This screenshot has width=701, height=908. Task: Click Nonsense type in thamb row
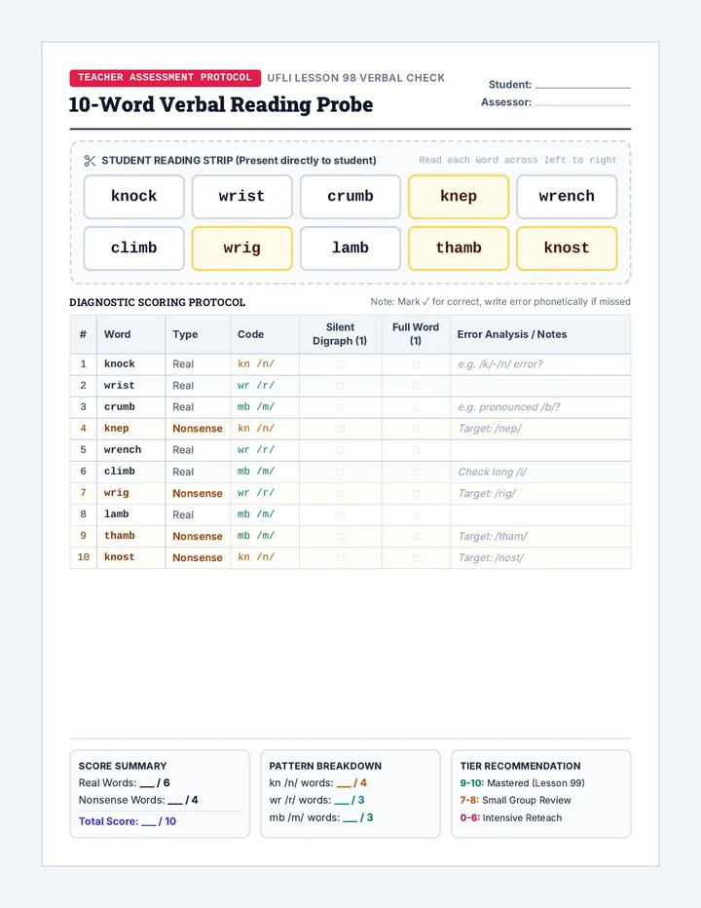click(198, 536)
